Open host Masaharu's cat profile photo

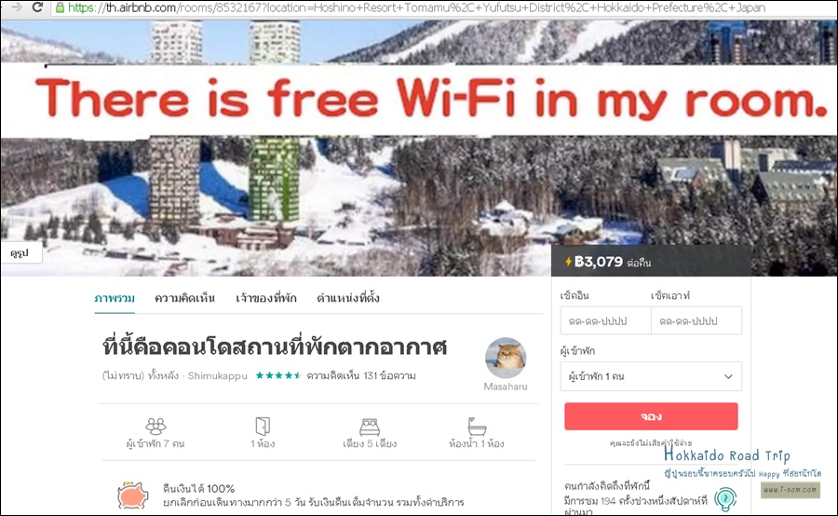coord(506,358)
